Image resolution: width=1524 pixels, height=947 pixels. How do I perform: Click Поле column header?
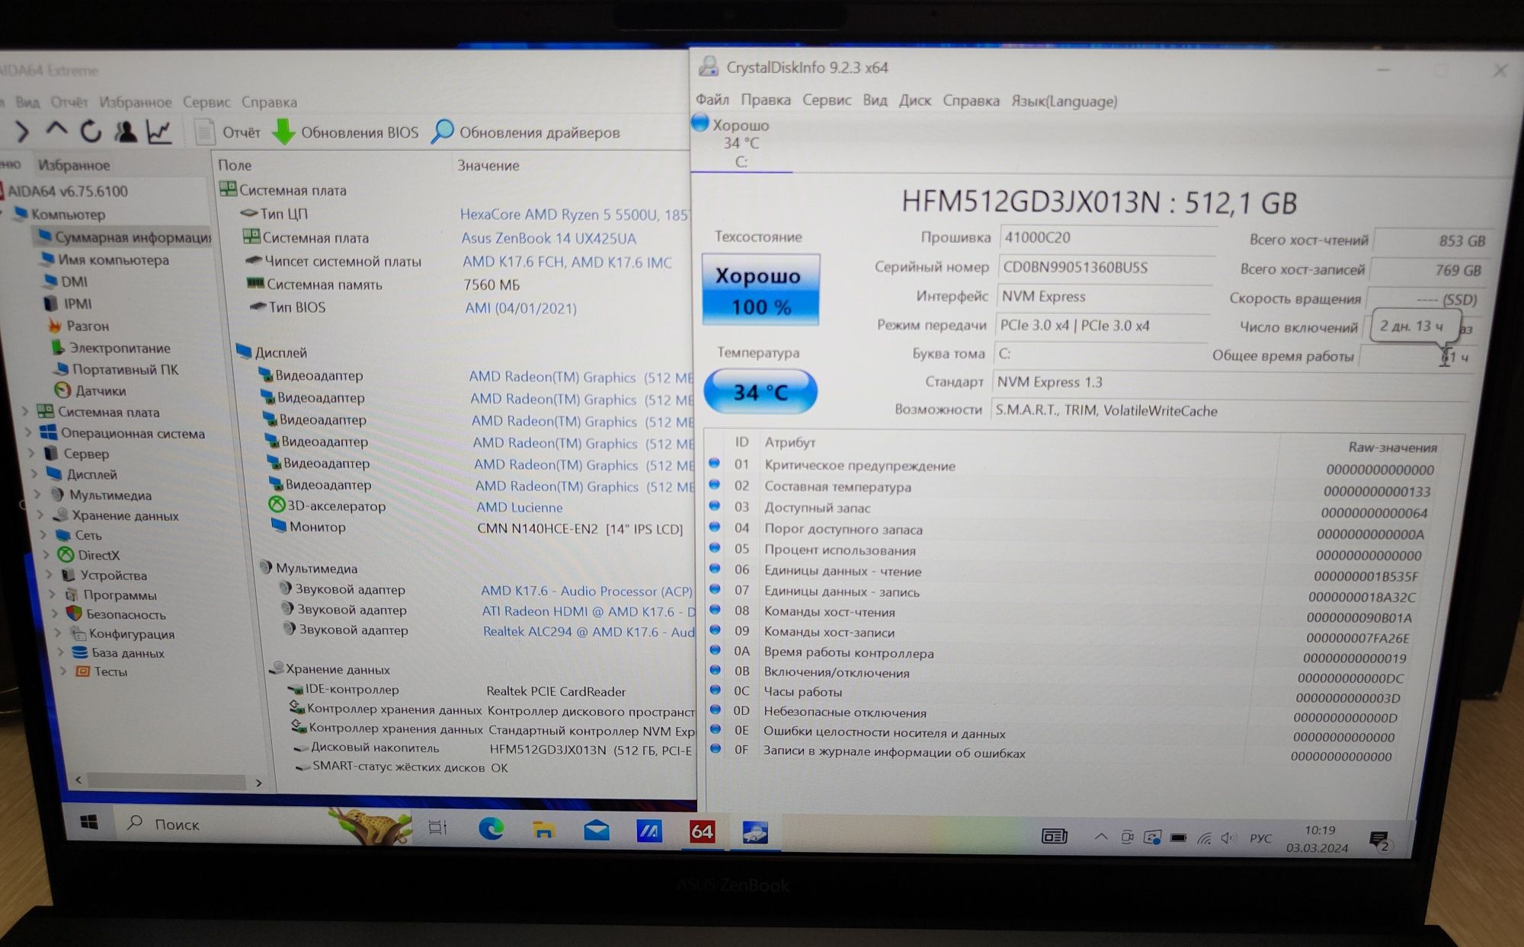tap(235, 165)
